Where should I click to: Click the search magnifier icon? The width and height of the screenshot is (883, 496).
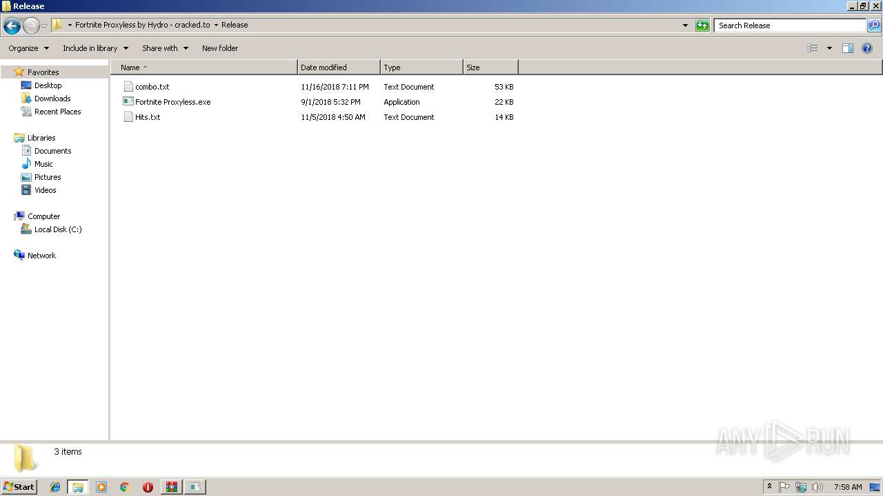874,25
